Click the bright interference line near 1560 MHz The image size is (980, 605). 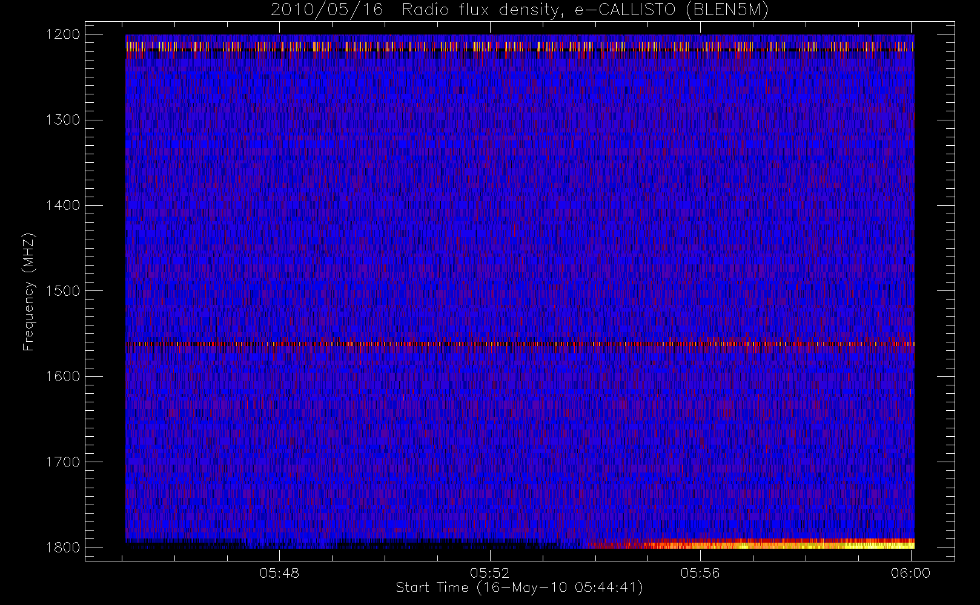520,344
